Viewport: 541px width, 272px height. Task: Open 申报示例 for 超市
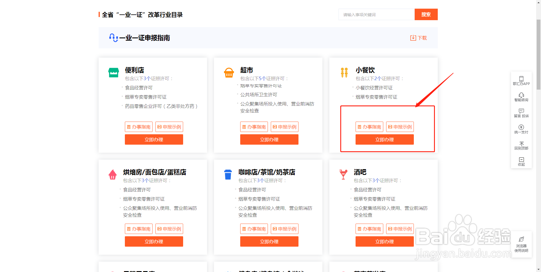click(284, 126)
